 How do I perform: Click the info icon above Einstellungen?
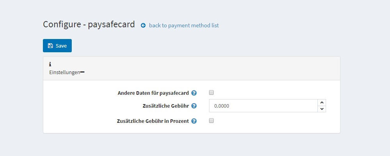(50, 64)
